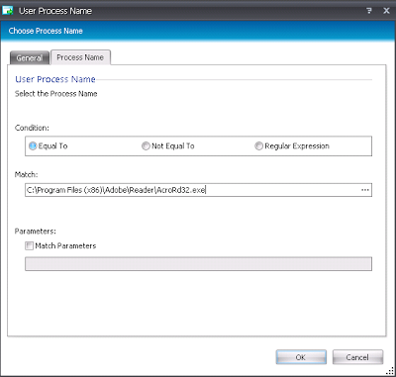Browse for a process using the ellipsis button
Image resolution: width=396 pixels, height=377 pixels.
pyautogui.click(x=365, y=190)
